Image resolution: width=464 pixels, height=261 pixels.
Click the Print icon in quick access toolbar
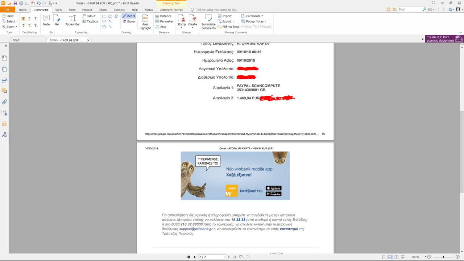pos(21,3)
